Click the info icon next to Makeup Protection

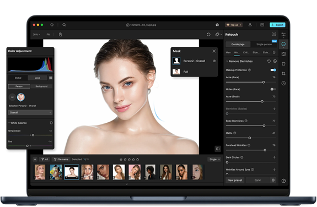tap(249, 70)
